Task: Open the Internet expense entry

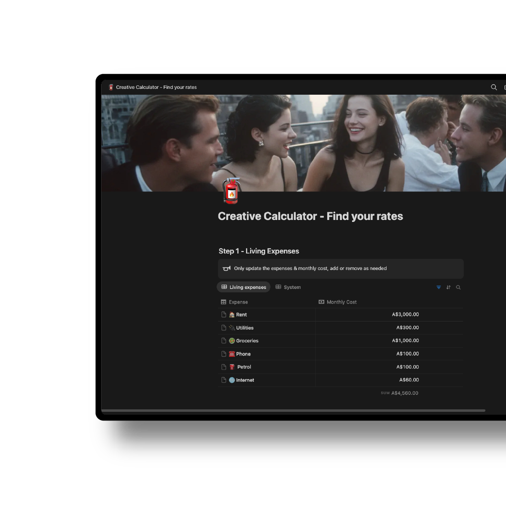Action: (x=245, y=380)
